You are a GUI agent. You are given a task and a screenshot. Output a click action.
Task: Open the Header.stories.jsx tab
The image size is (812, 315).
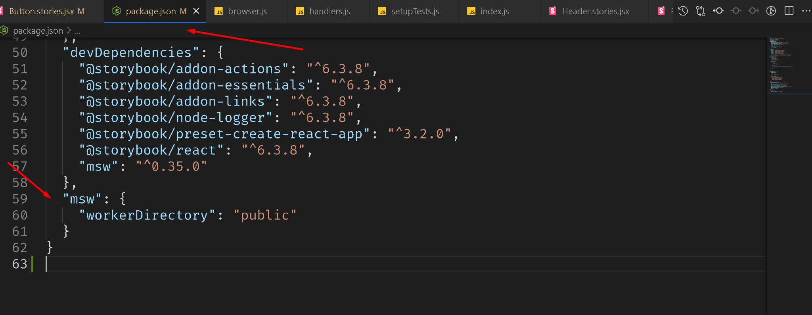click(x=595, y=11)
